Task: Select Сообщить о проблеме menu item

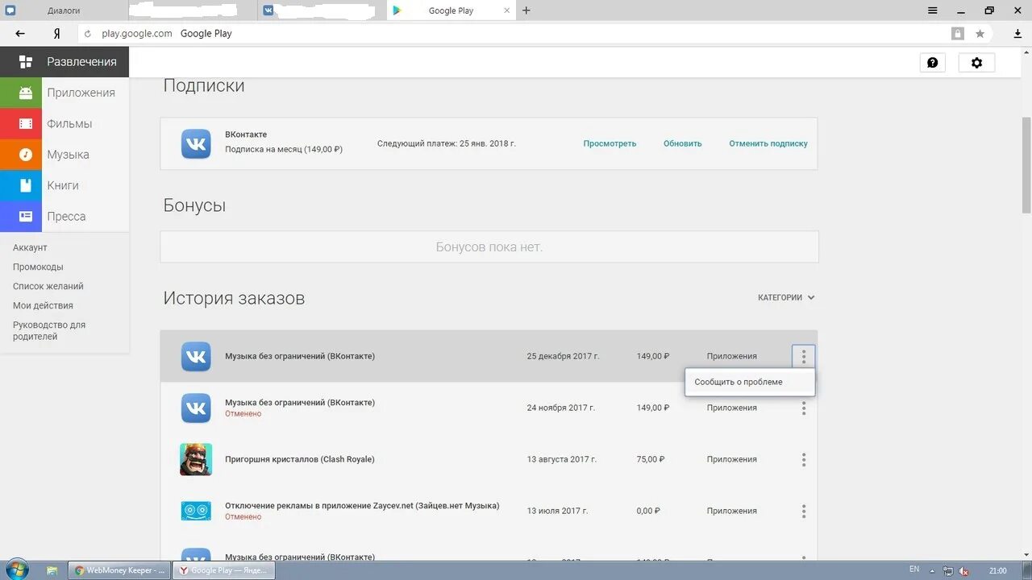Action: tap(750, 382)
